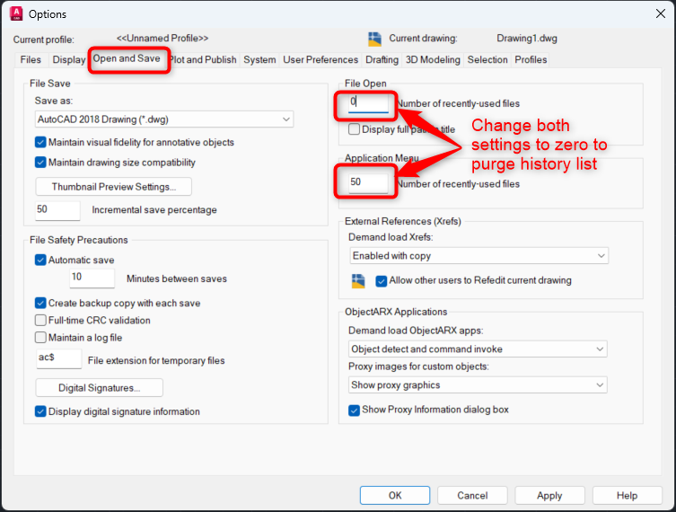Screen dimensions: 676x512
Task: Select the Open and Save tab
Action: [x=127, y=58]
